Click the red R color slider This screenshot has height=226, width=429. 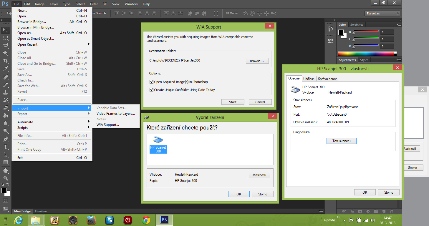click(x=366, y=31)
